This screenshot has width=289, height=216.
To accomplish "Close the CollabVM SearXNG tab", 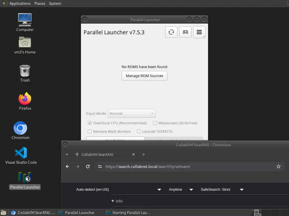I will click(133, 154).
